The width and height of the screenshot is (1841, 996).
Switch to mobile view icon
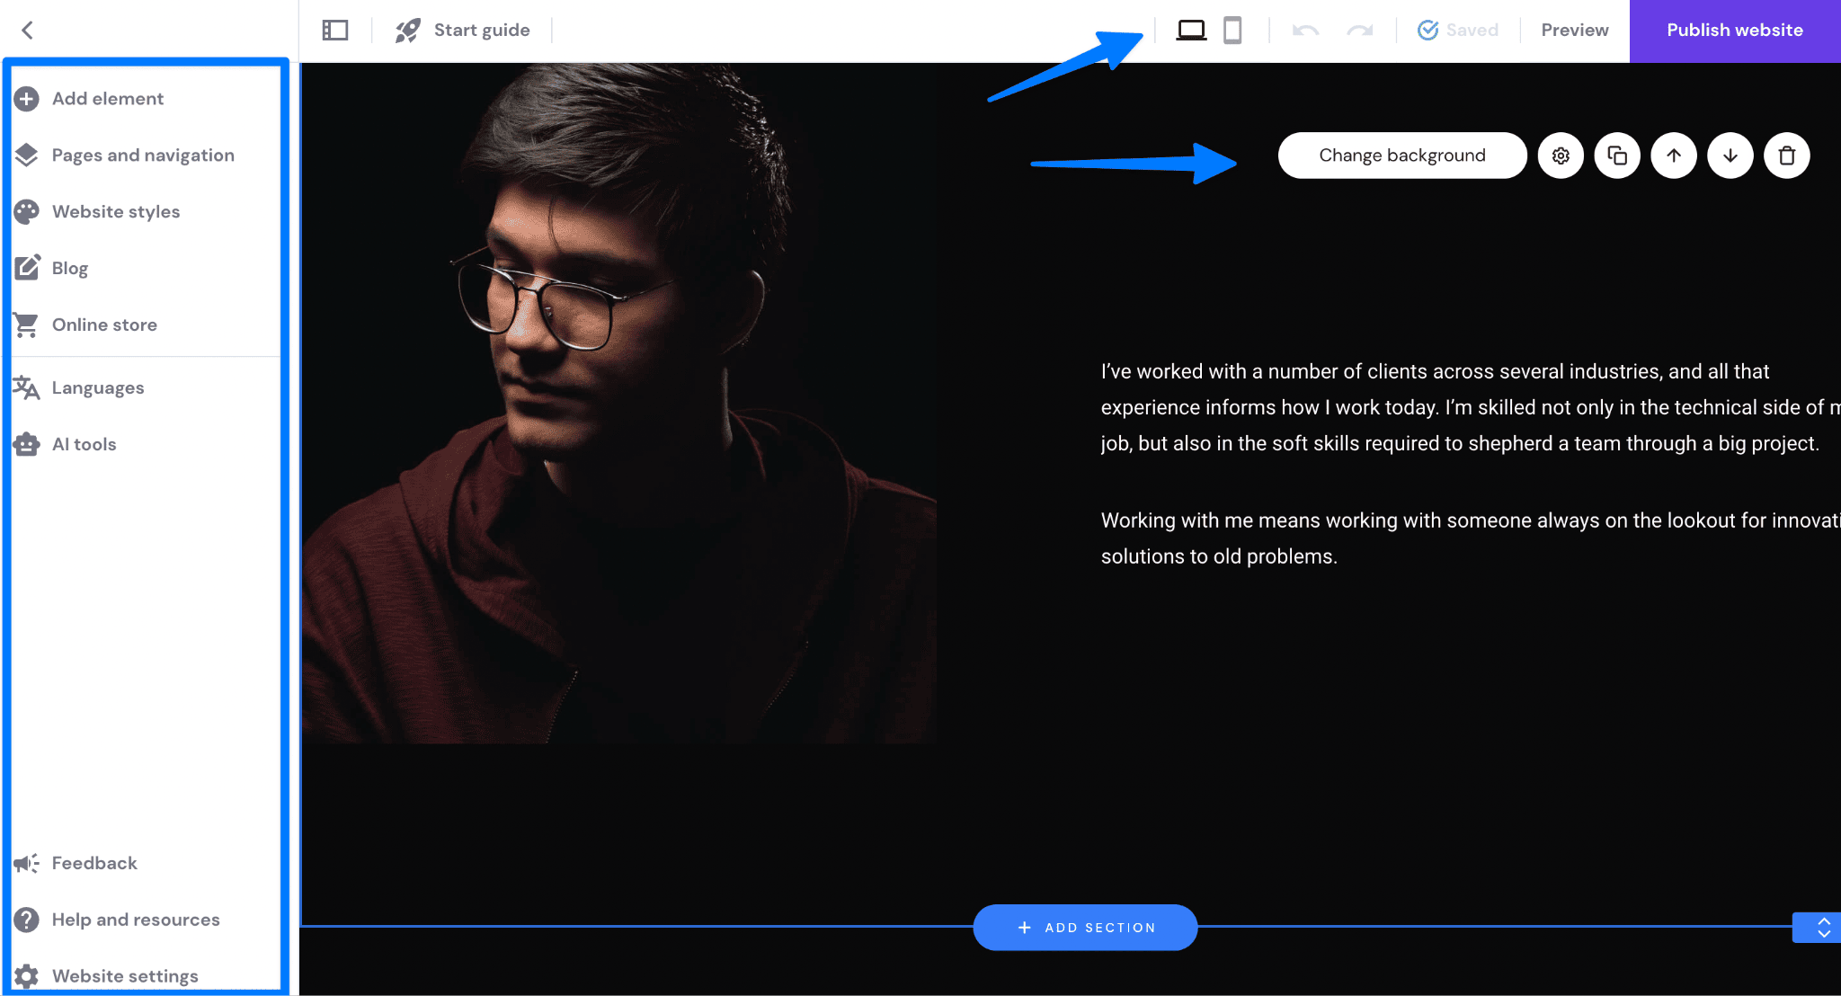(x=1232, y=31)
